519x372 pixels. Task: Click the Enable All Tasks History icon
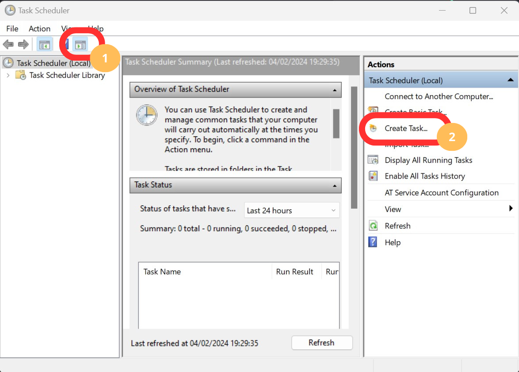[x=373, y=176]
